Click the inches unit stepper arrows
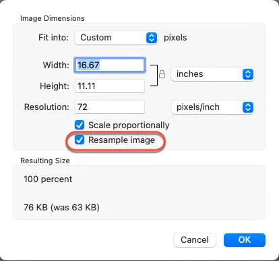279x261 pixels. (x=248, y=74)
